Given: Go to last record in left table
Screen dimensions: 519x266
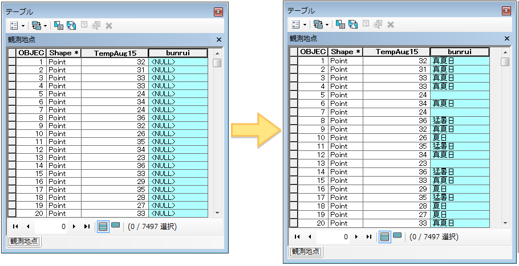Looking at the screenshot, I should point(86,227).
